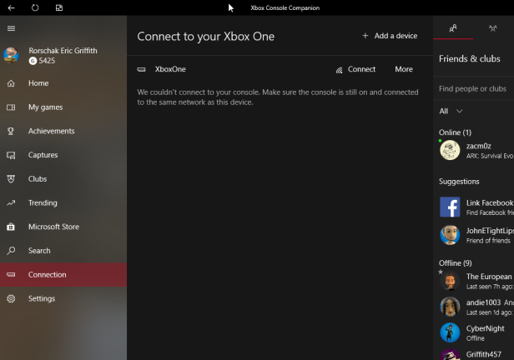Click The European avatar
The width and height of the screenshot is (514, 360).
(x=450, y=281)
